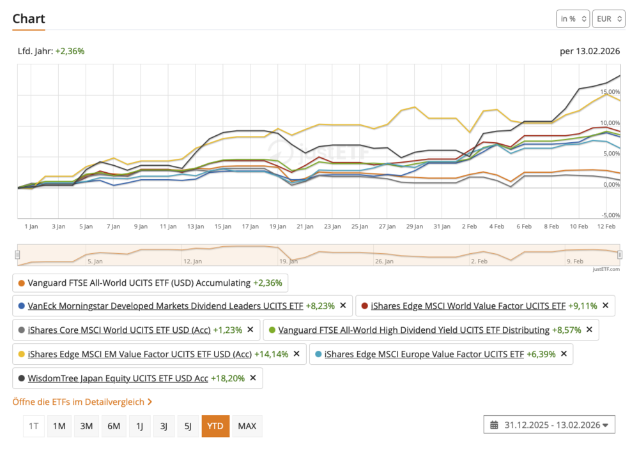Click the +14,14% EM Value performance value
Screen dimensions: 639x456
(272, 355)
